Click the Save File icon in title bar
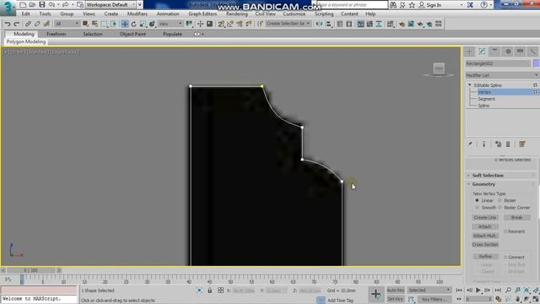 (41, 4)
